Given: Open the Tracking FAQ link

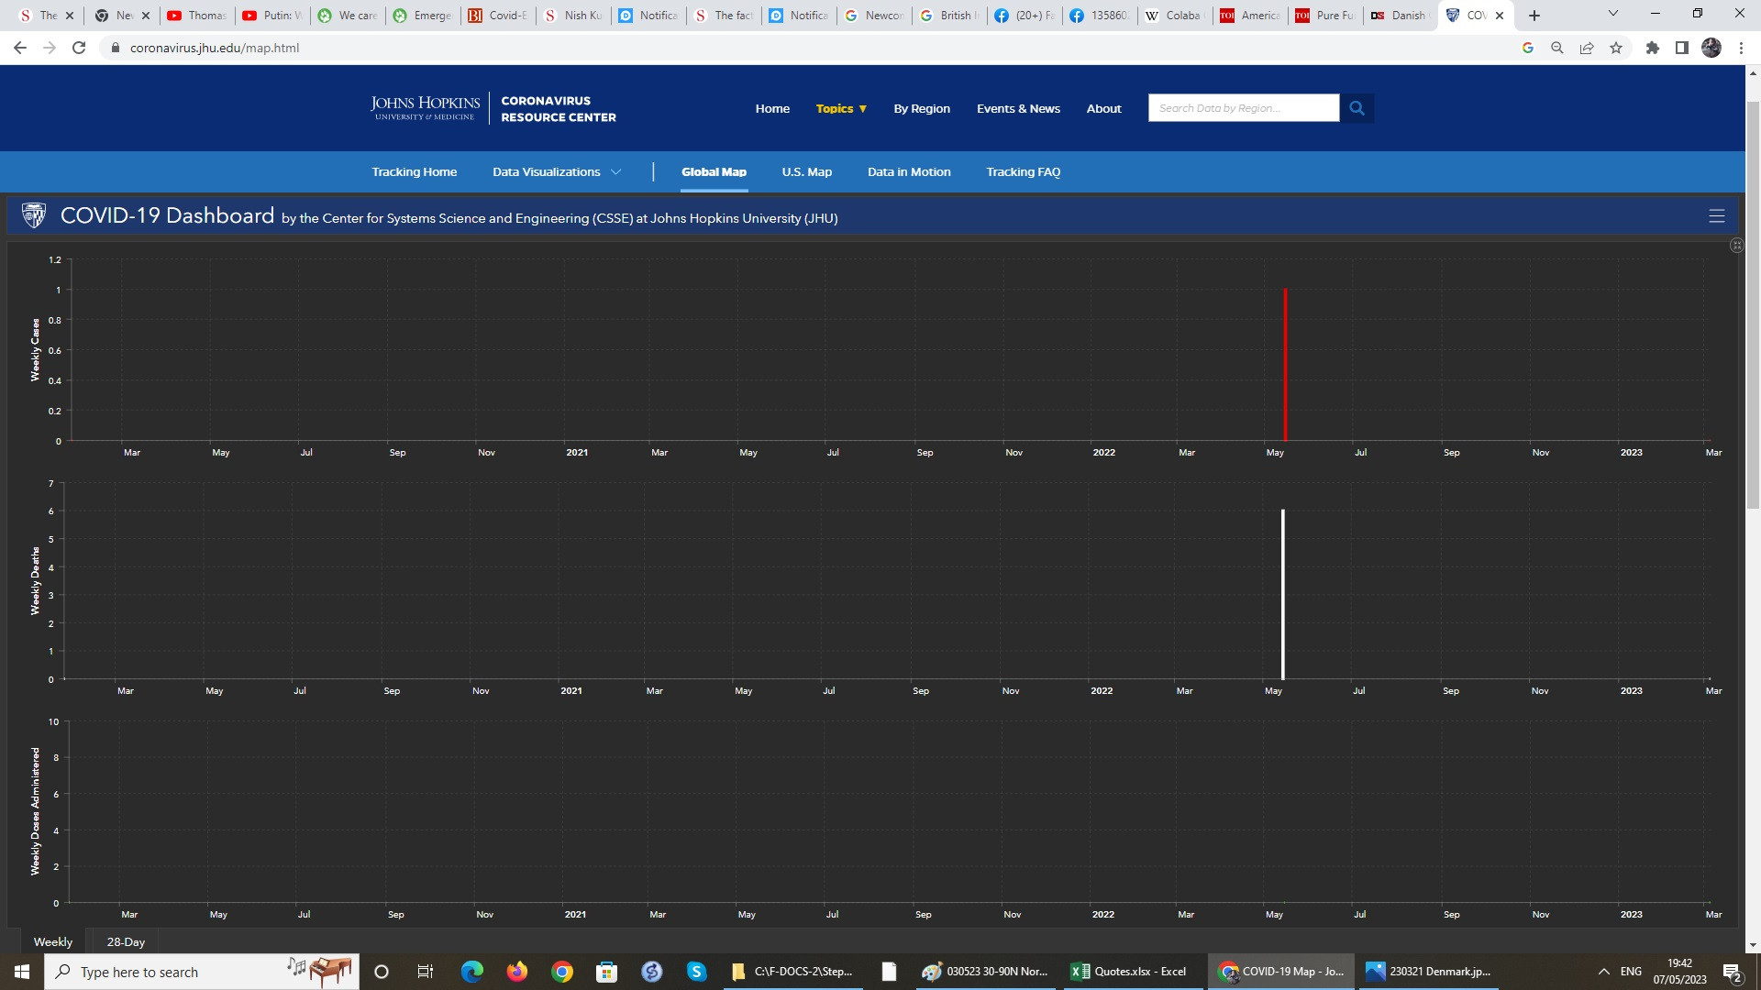Looking at the screenshot, I should click(x=1023, y=171).
